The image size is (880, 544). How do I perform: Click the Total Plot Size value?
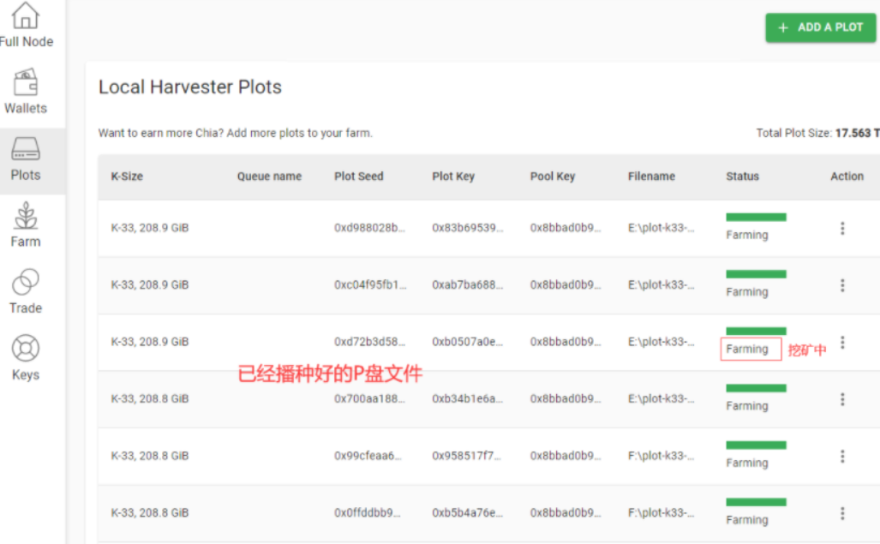[x=857, y=133]
